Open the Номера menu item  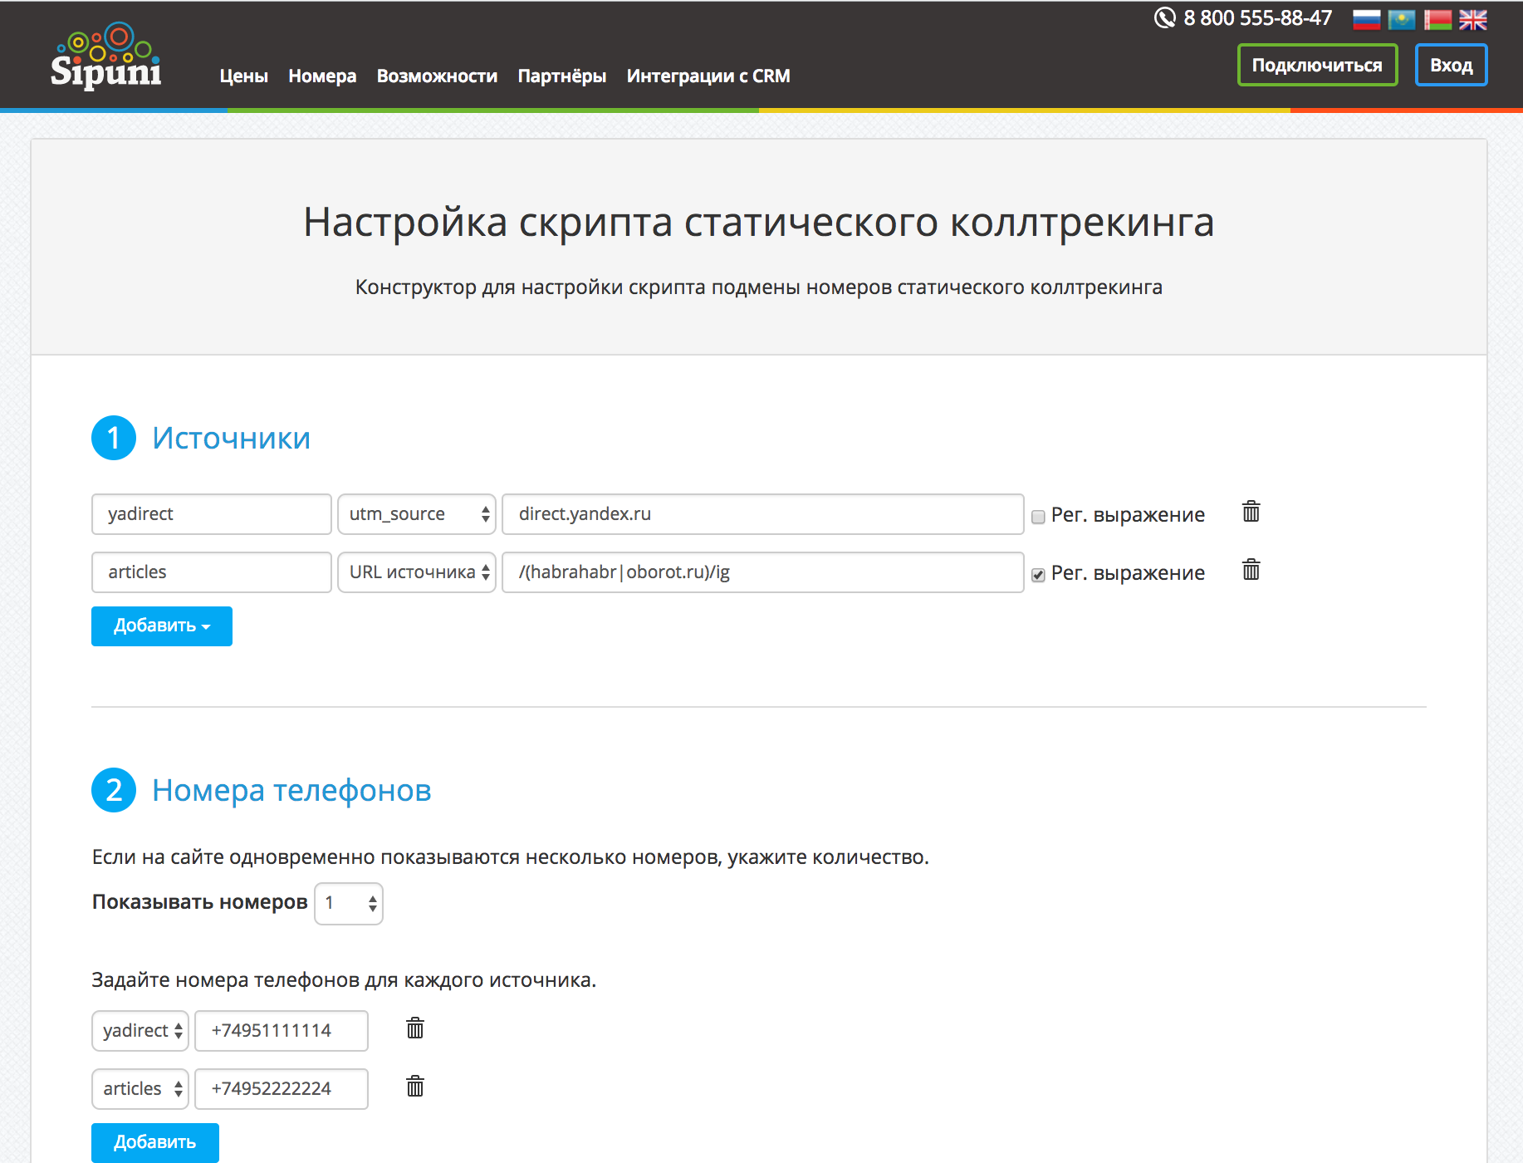click(322, 76)
